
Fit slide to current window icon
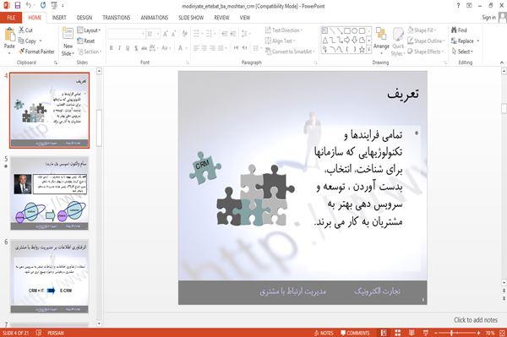pyautogui.click(x=502, y=333)
